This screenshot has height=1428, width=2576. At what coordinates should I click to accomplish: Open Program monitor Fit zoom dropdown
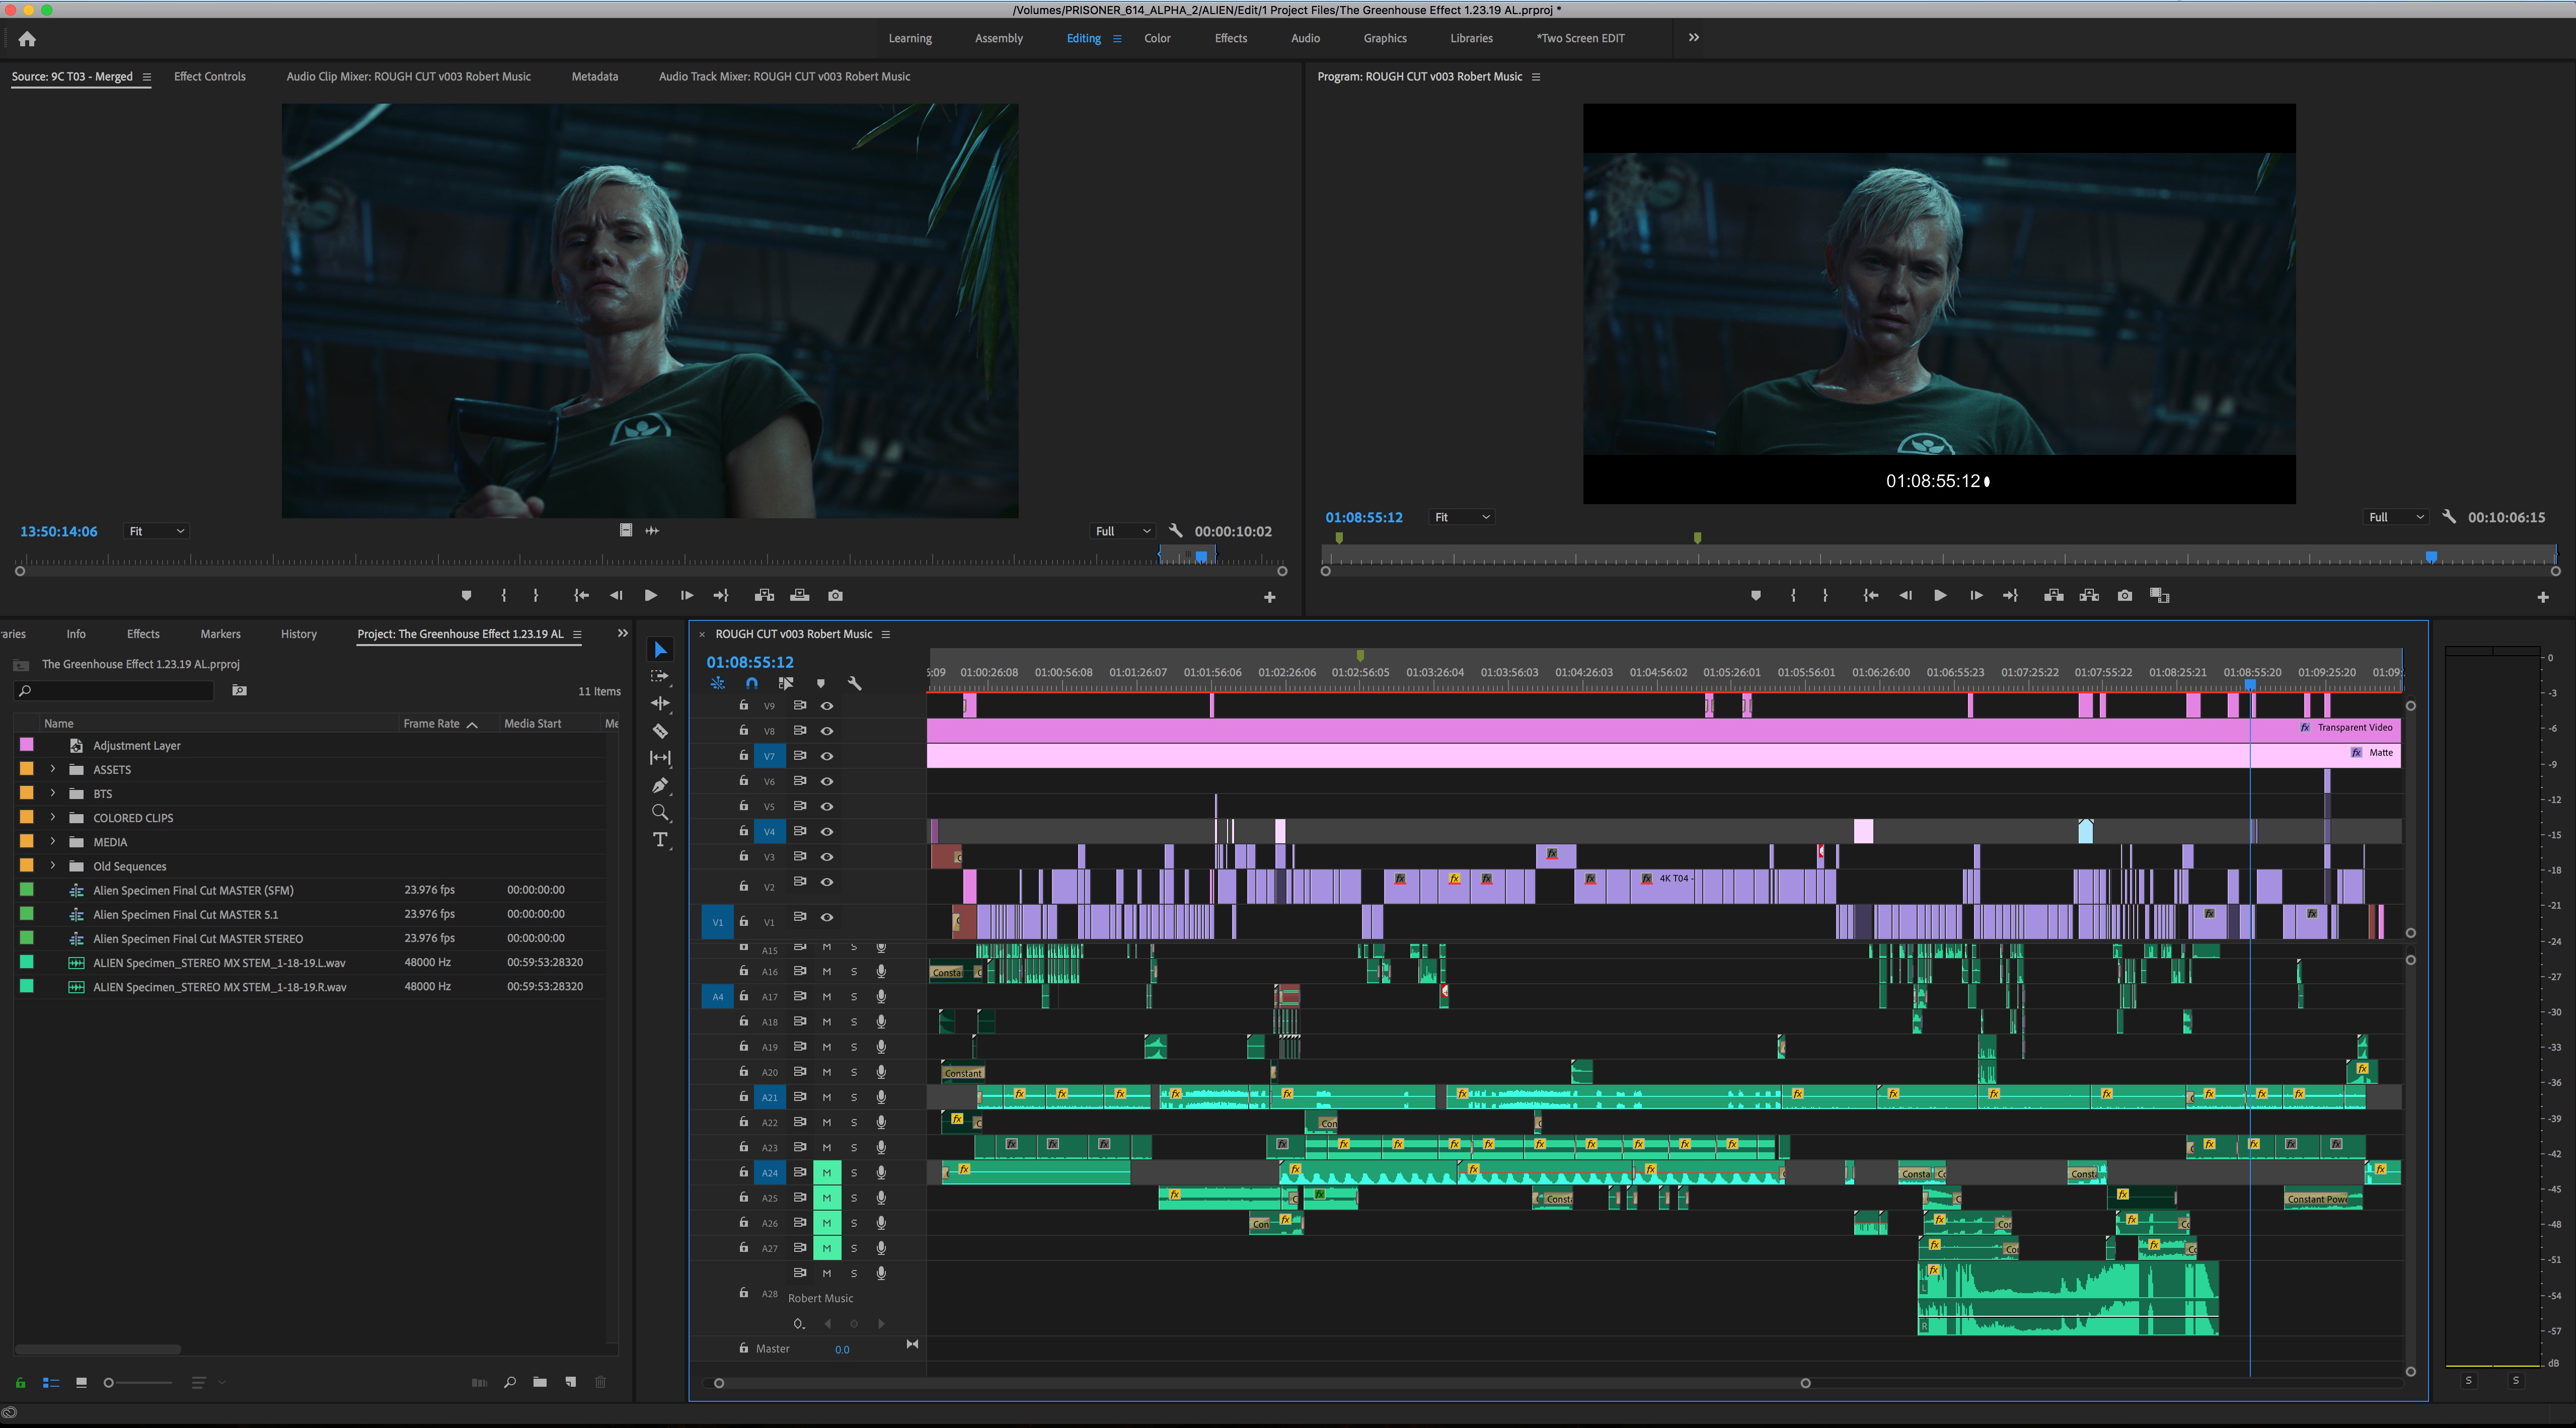coord(1462,517)
